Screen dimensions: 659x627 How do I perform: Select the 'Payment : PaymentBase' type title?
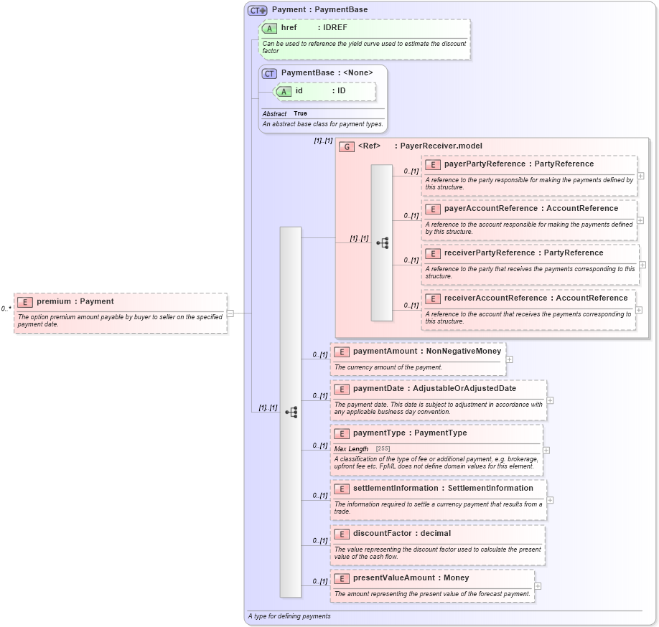(320, 9)
